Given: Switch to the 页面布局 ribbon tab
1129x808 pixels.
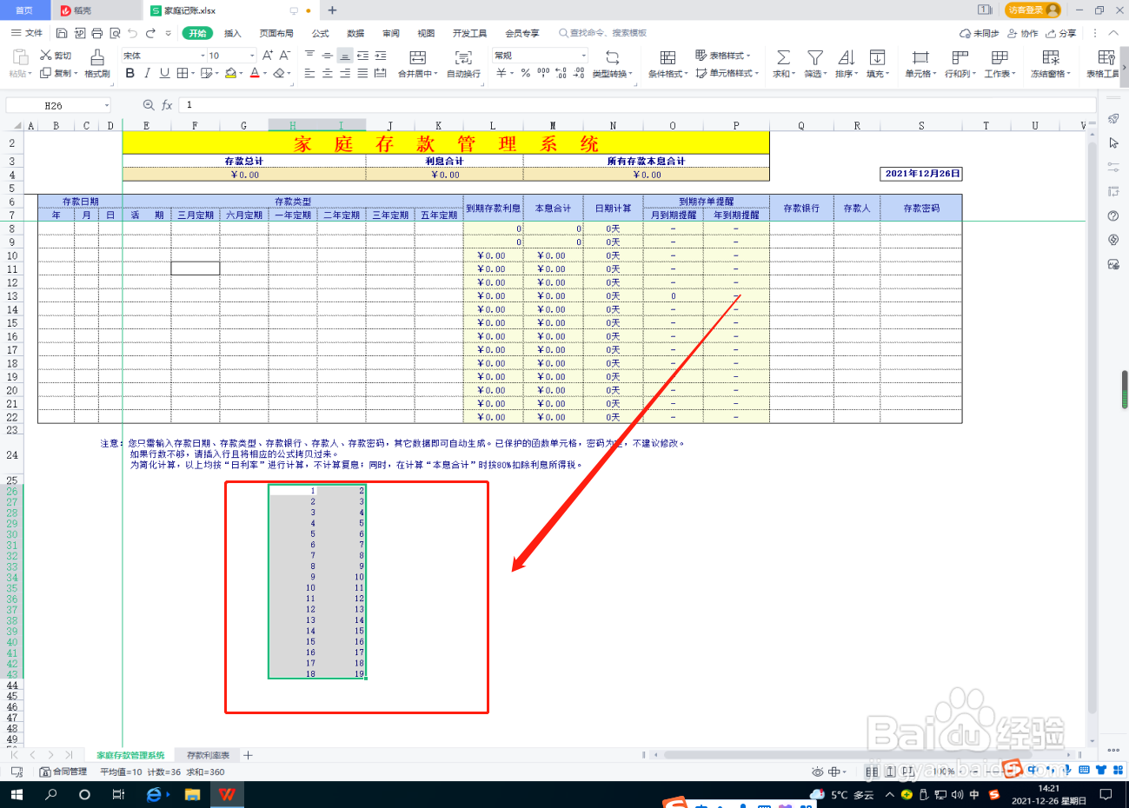Looking at the screenshot, I should coord(276,33).
